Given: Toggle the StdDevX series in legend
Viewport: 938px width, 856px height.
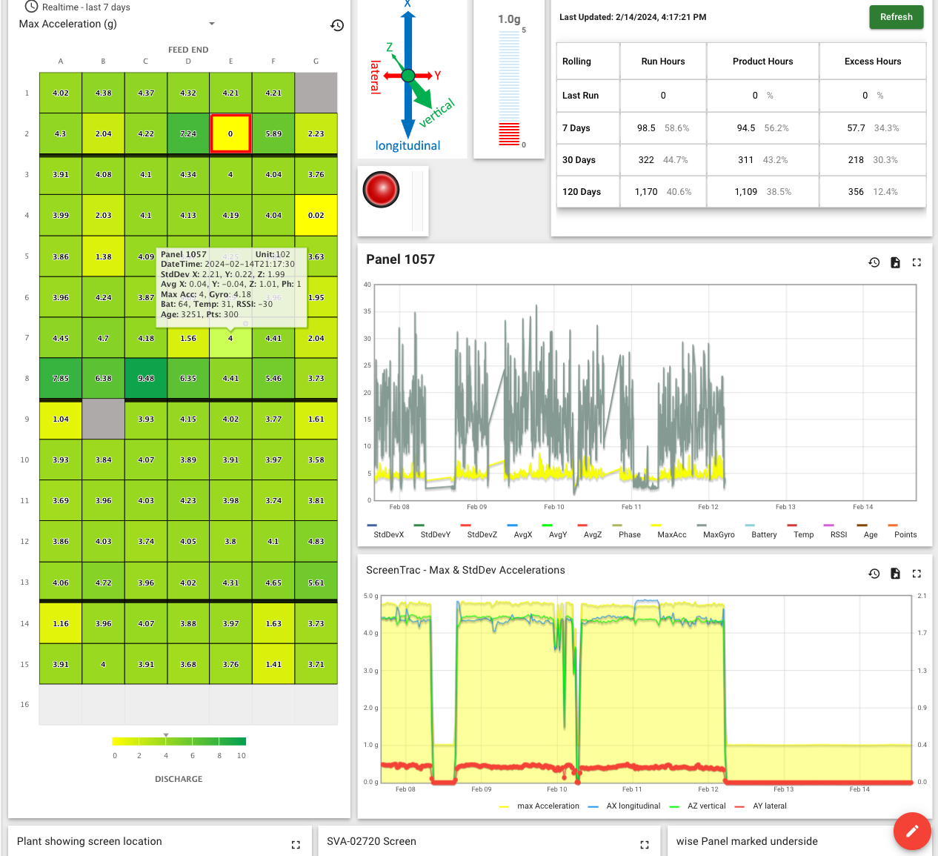Looking at the screenshot, I should point(388,534).
